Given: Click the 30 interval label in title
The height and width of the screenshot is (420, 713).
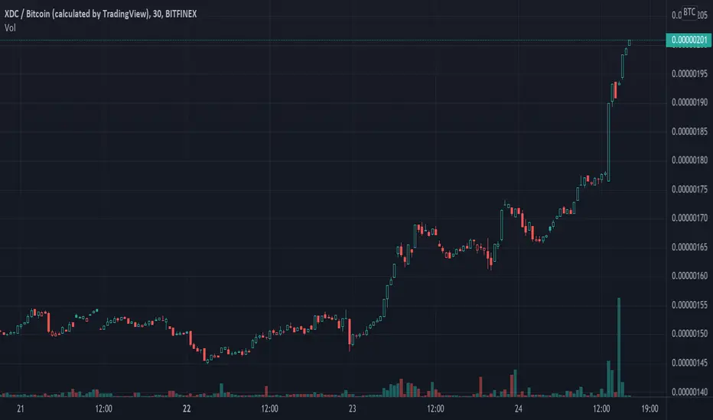Looking at the screenshot, I should pos(158,14).
